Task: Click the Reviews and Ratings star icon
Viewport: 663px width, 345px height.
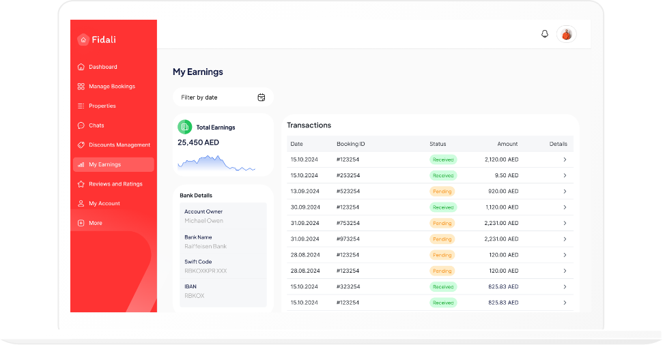Action: 81,184
